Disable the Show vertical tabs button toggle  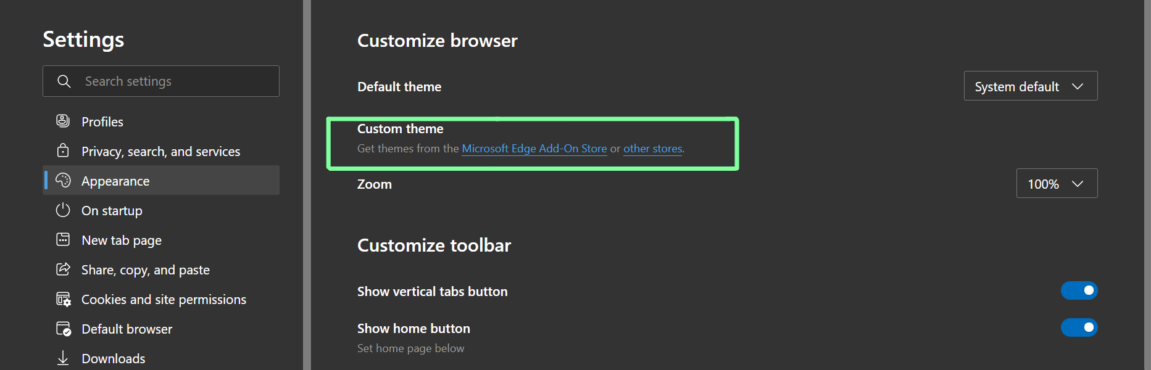tap(1079, 290)
